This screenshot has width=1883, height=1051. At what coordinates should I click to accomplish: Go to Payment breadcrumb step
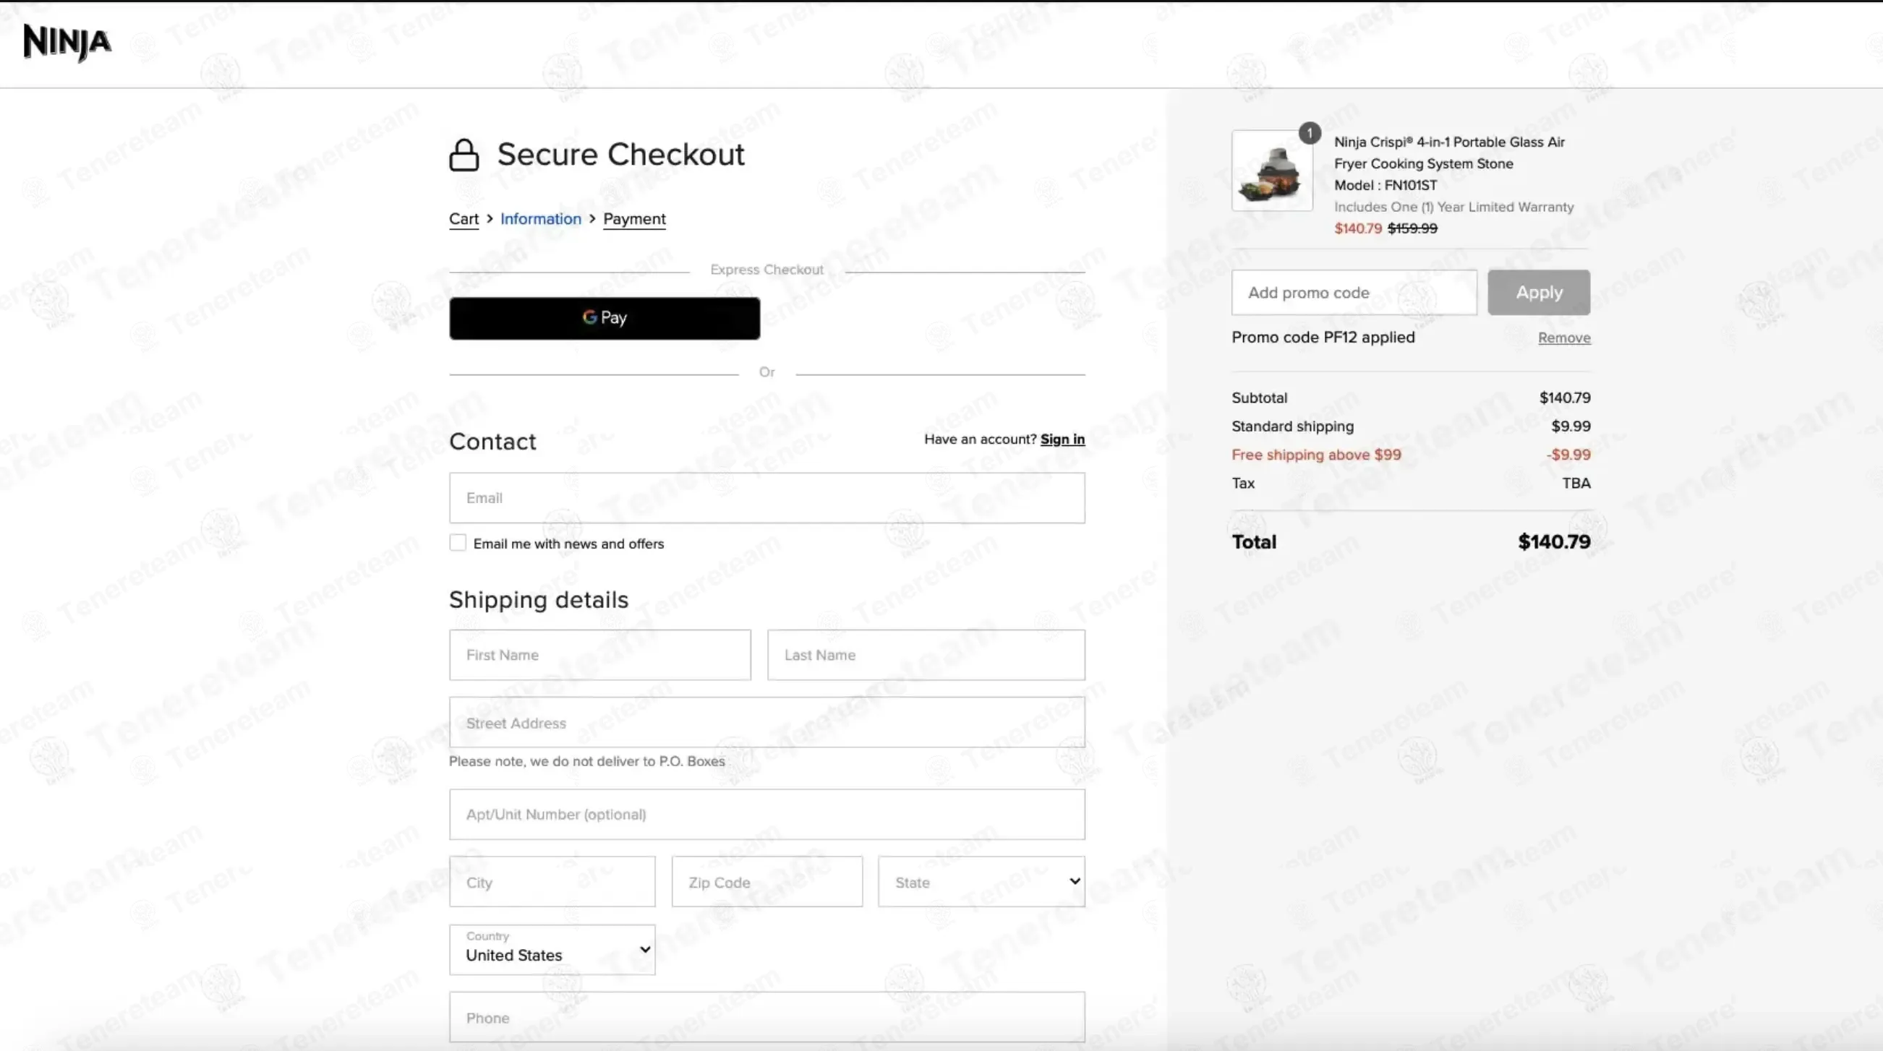click(x=633, y=219)
